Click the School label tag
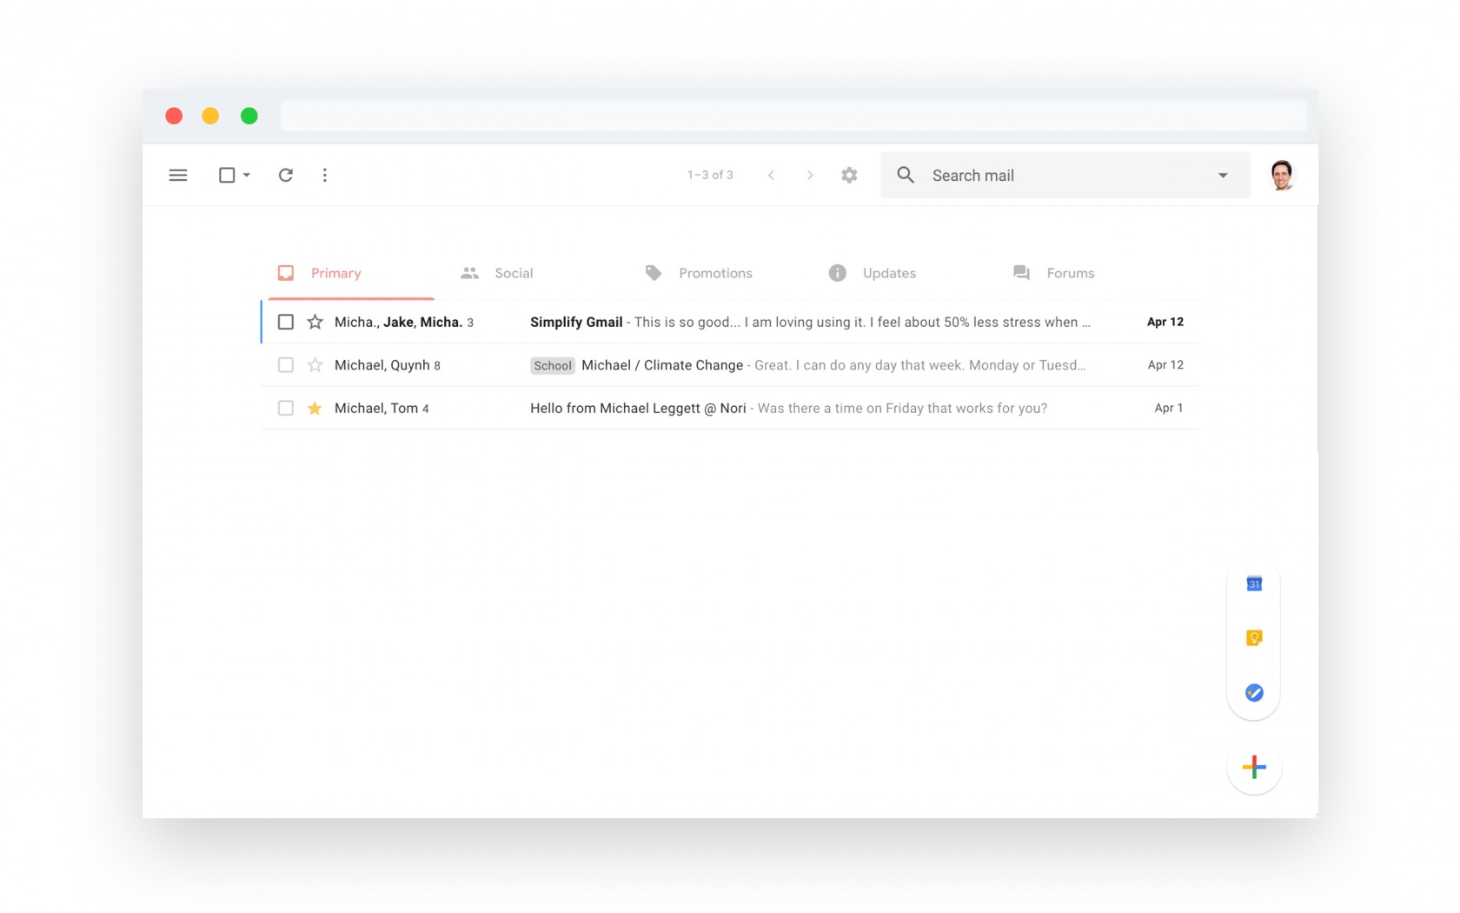This screenshot has height=913, width=1460. (x=553, y=365)
